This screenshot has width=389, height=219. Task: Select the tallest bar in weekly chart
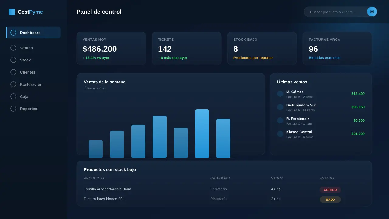click(202, 134)
